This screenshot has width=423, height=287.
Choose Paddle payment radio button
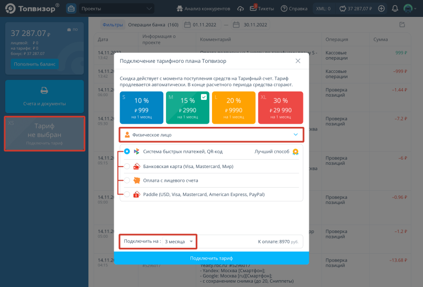[x=127, y=195]
